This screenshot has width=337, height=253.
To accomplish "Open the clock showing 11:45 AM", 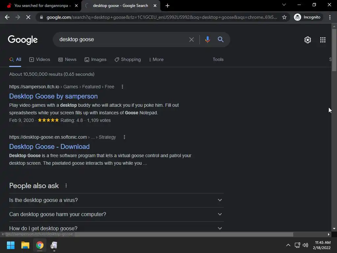I will click(322, 245).
